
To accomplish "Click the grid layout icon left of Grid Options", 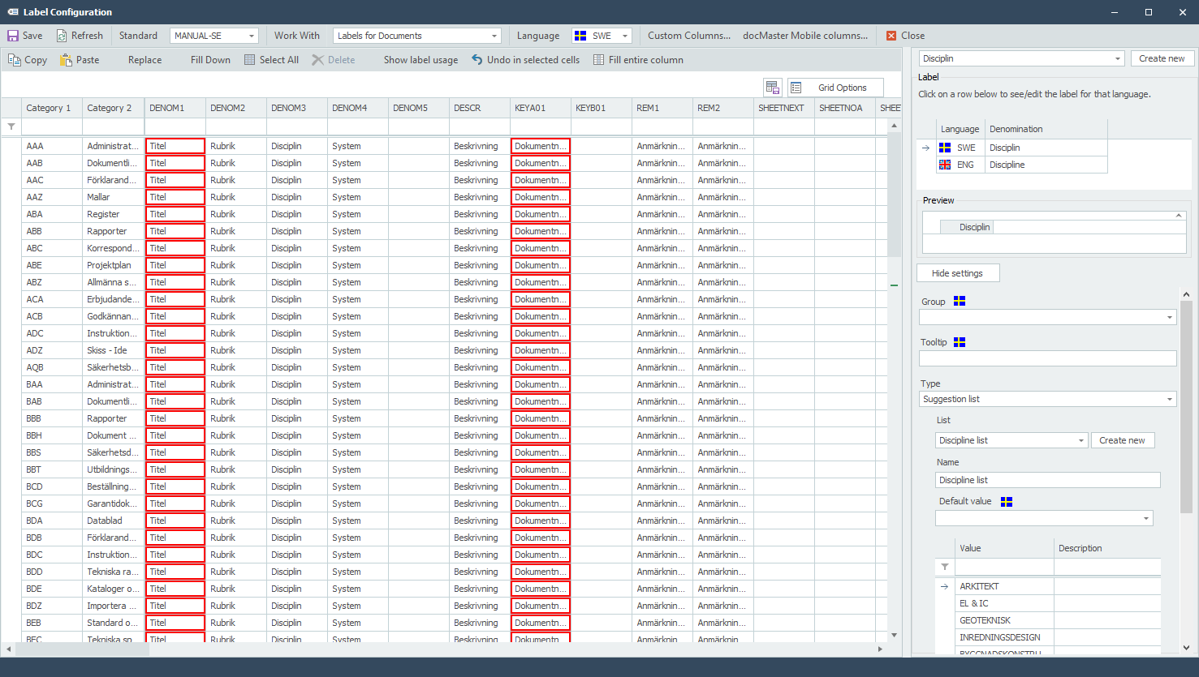I will point(773,88).
